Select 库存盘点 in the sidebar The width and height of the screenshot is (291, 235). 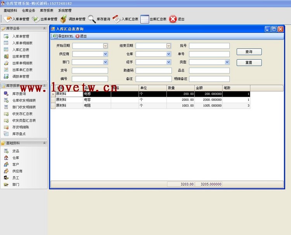[x=19, y=134]
